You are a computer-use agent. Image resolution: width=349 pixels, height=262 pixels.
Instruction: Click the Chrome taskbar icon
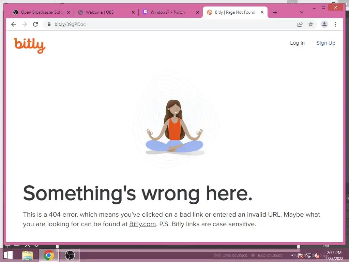pyautogui.click(x=49, y=255)
